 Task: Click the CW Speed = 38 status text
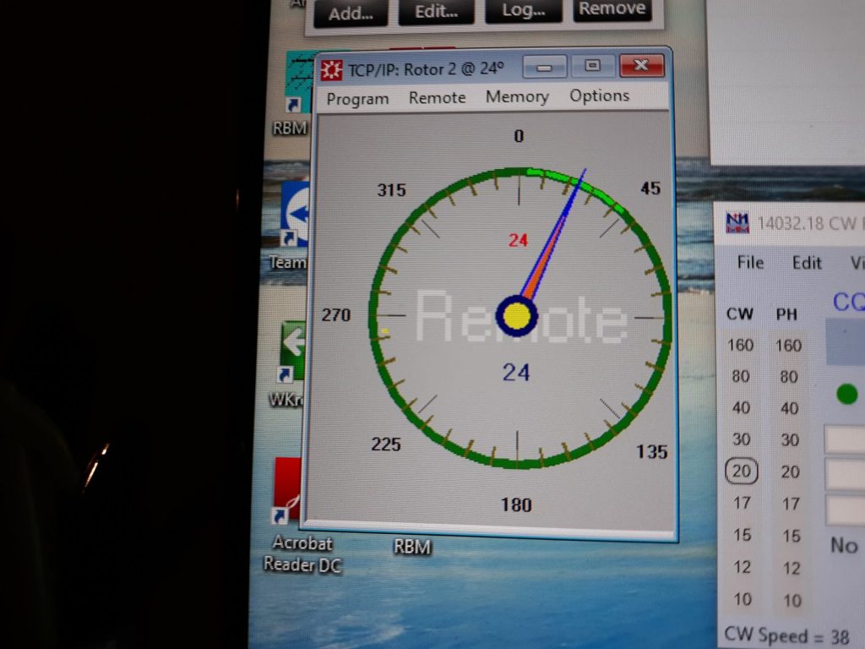[787, 635]
